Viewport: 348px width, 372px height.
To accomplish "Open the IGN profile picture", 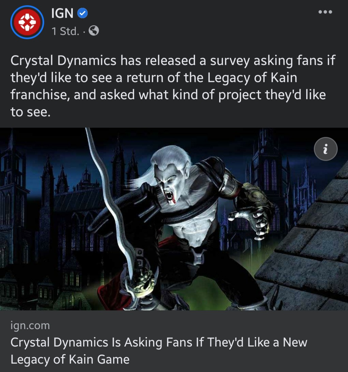I will tap(27, 22).
